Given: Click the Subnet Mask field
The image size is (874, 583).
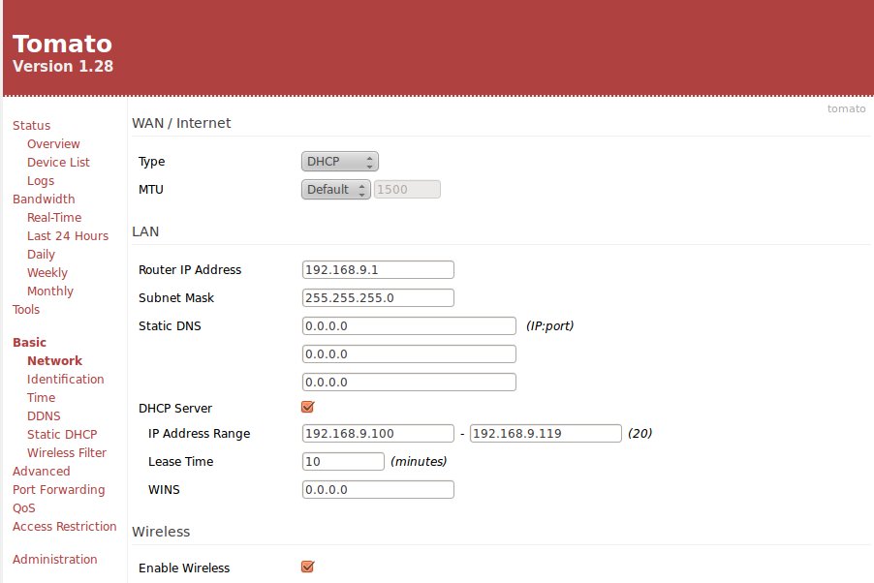Looking at the screenshot, I should 378,297.
